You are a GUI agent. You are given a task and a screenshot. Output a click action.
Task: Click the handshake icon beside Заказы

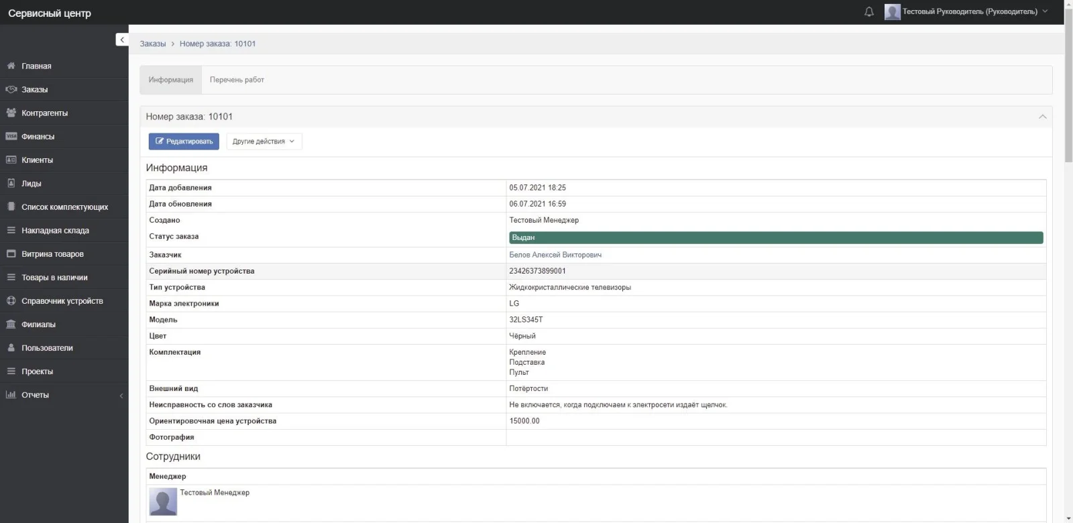point(11,89)
